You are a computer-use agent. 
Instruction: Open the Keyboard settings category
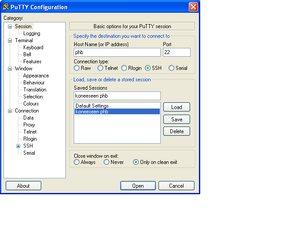click(33, 47)
